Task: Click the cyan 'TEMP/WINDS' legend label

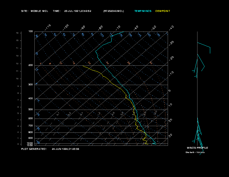Action: (x=143, y=11)
